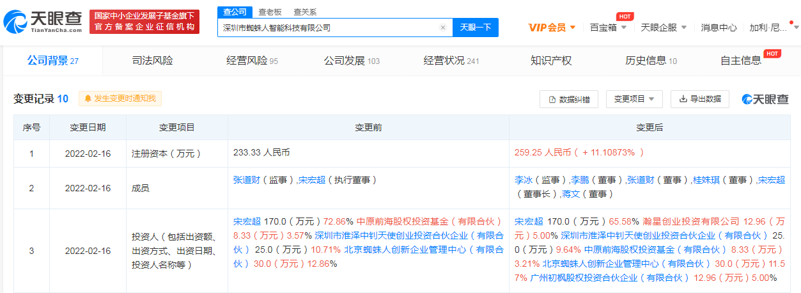801x293 pixels.
Task: Clear the search box with the X icon
Action: point(443,28)
